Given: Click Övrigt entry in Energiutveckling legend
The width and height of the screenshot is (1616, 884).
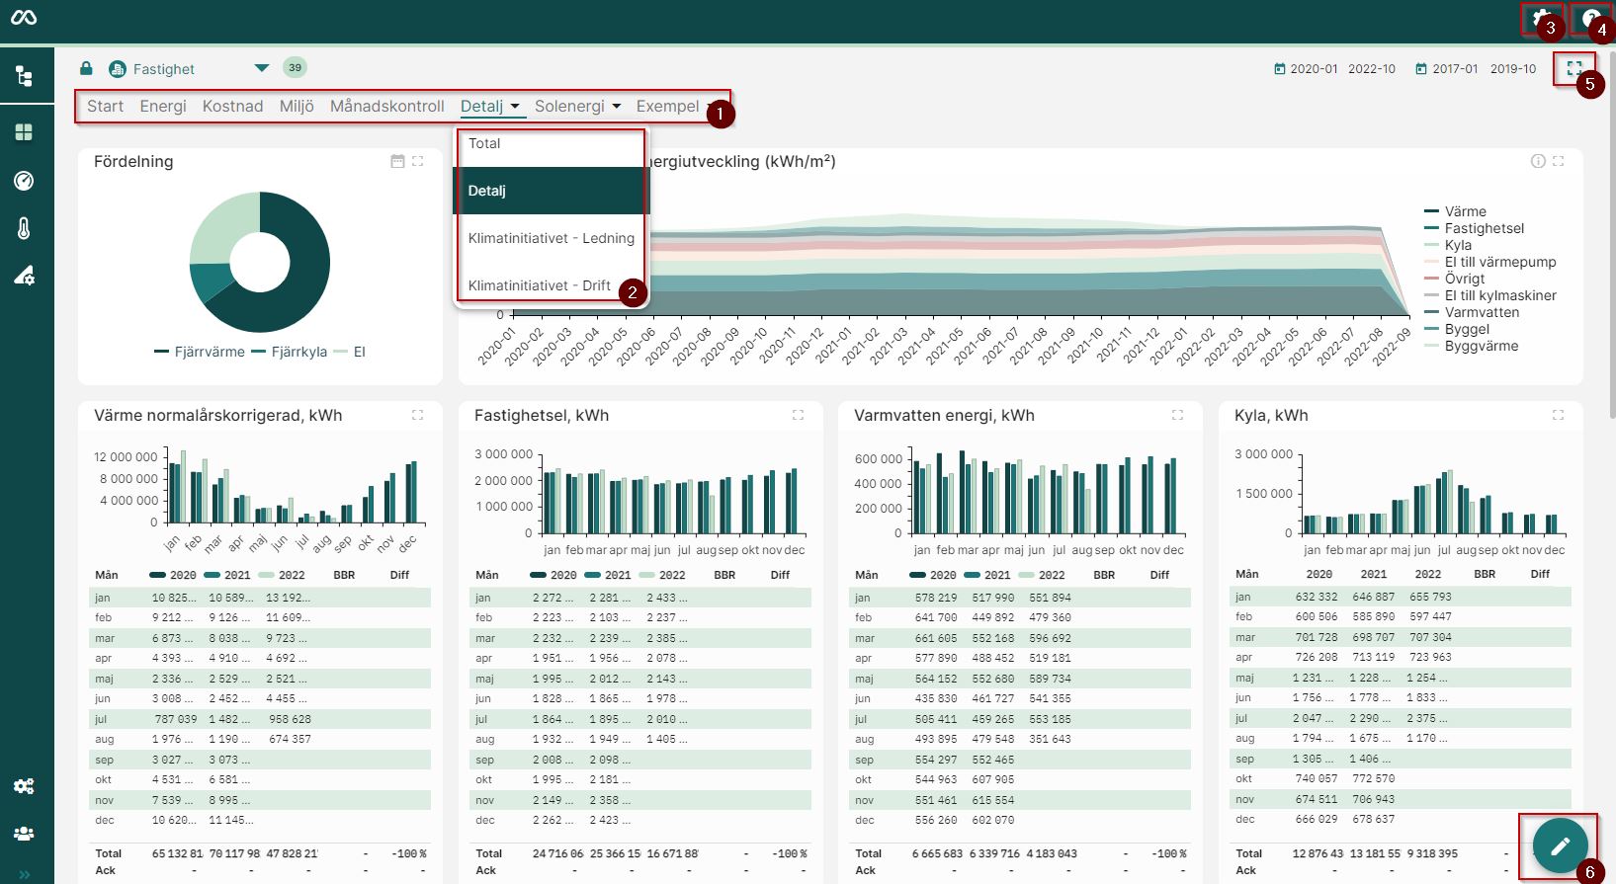Looking at the screenshot, I should [1454, 279].
